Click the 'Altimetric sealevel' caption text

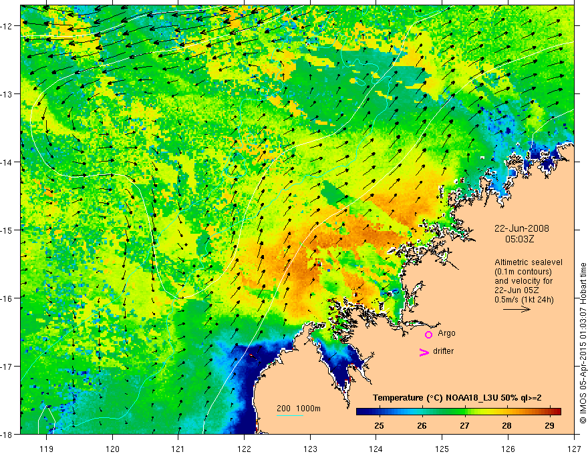(x=529, y=262)
